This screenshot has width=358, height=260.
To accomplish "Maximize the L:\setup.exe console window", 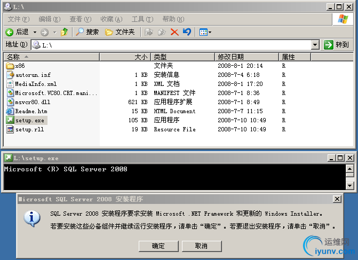I will click(340, 158).
